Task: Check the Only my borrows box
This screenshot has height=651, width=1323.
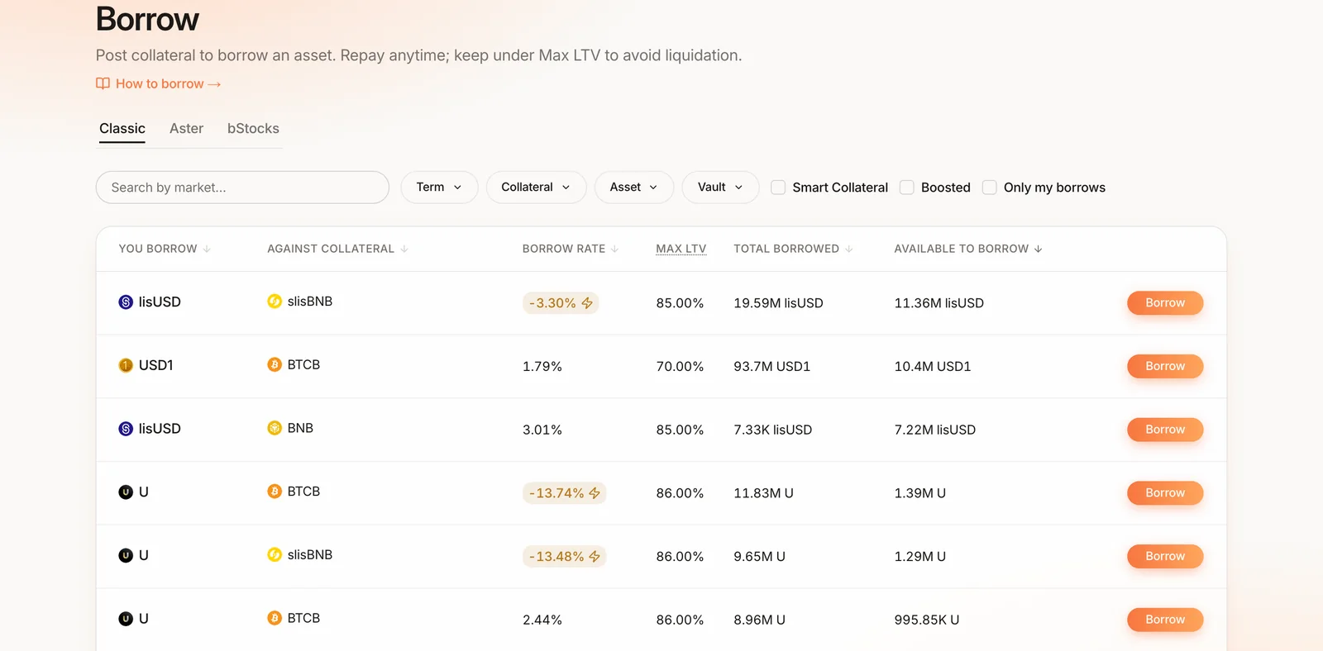Action: [990, 188]
